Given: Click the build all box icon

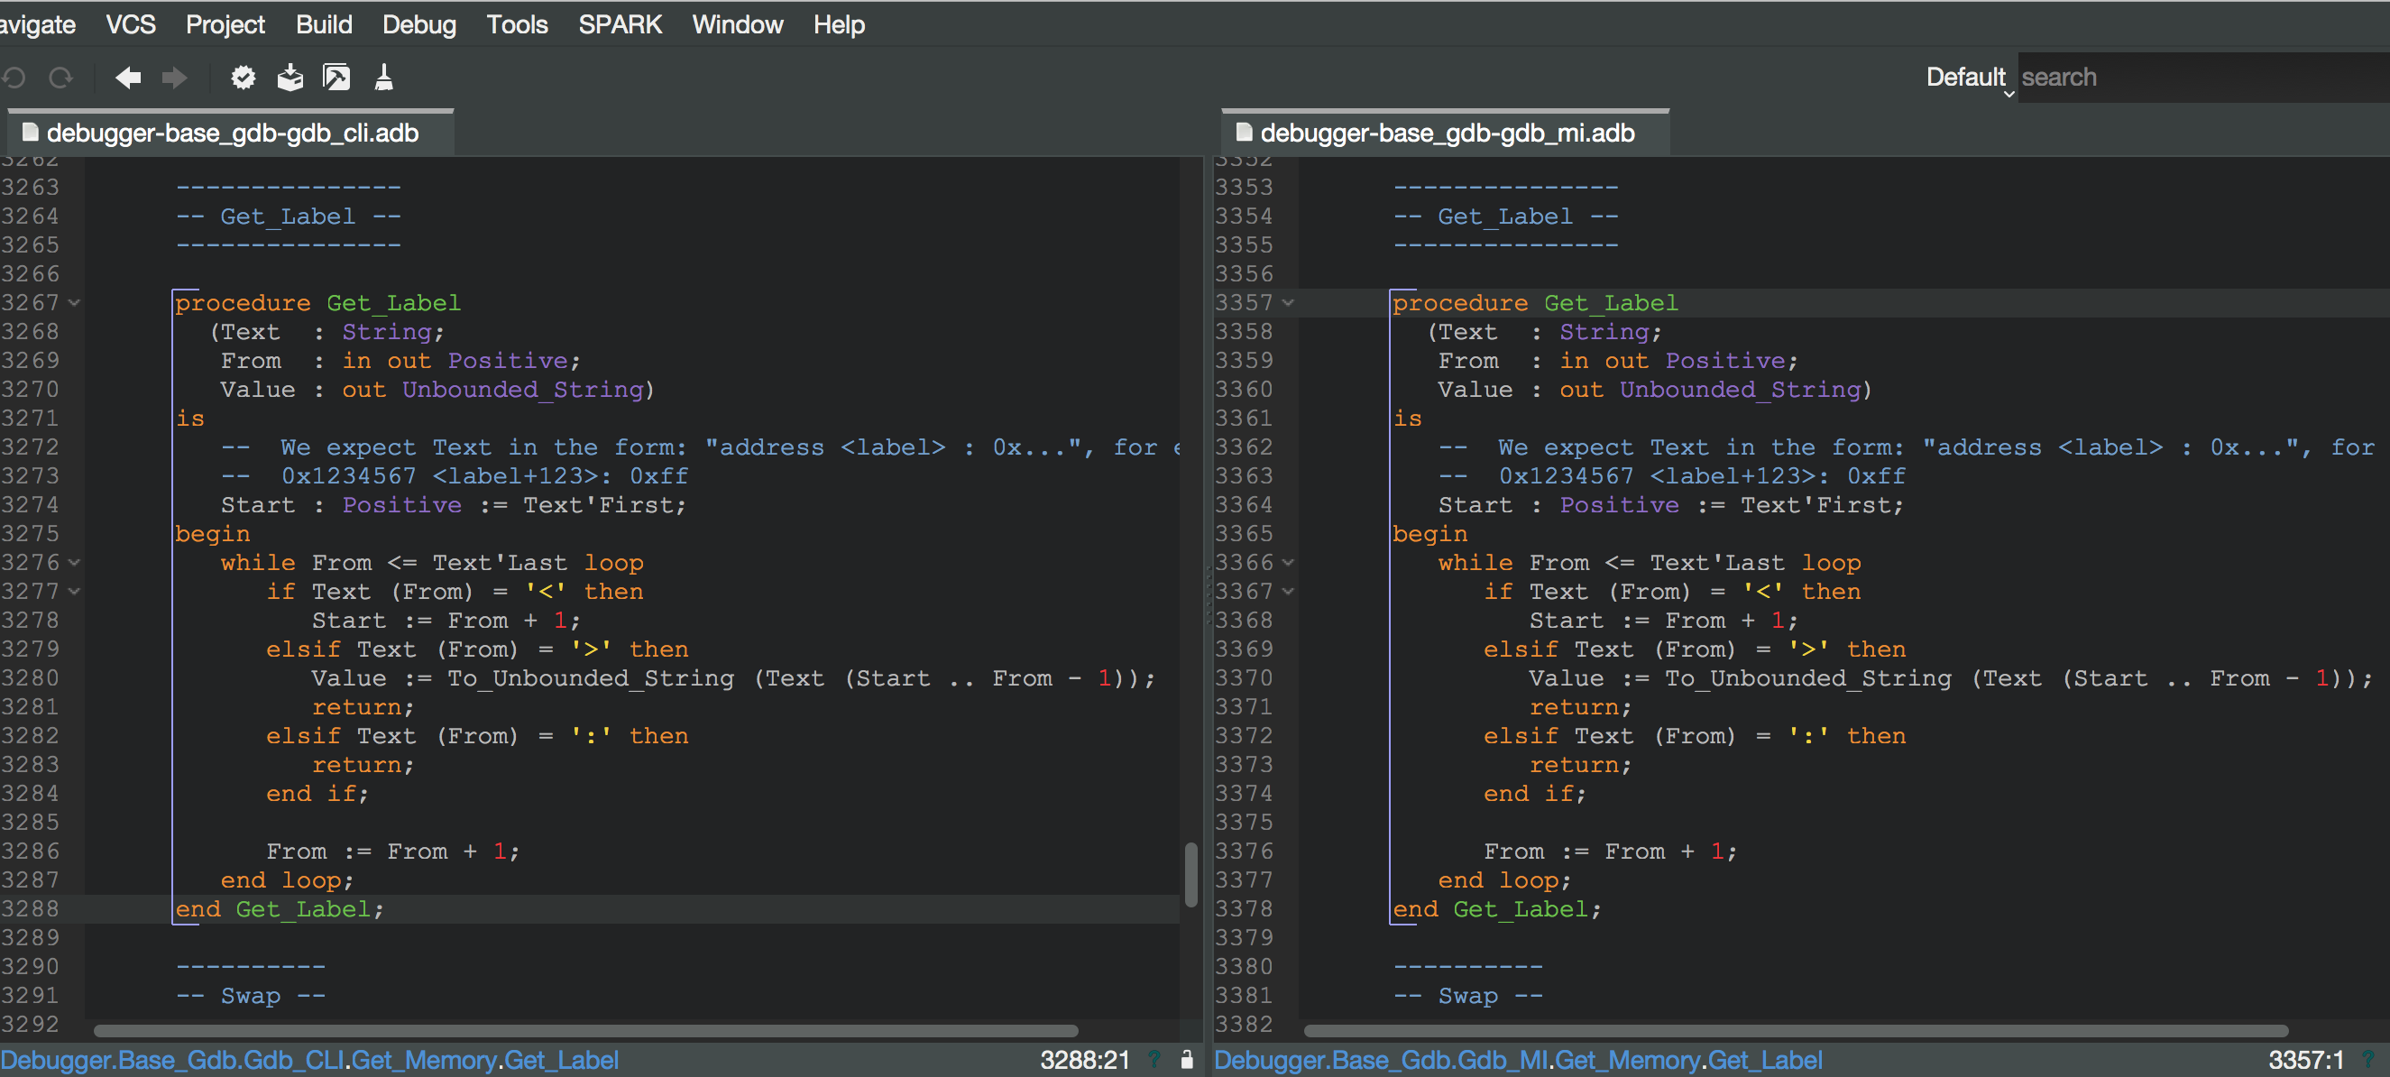Looking at the screenshot, I should (x=290, y=78).
